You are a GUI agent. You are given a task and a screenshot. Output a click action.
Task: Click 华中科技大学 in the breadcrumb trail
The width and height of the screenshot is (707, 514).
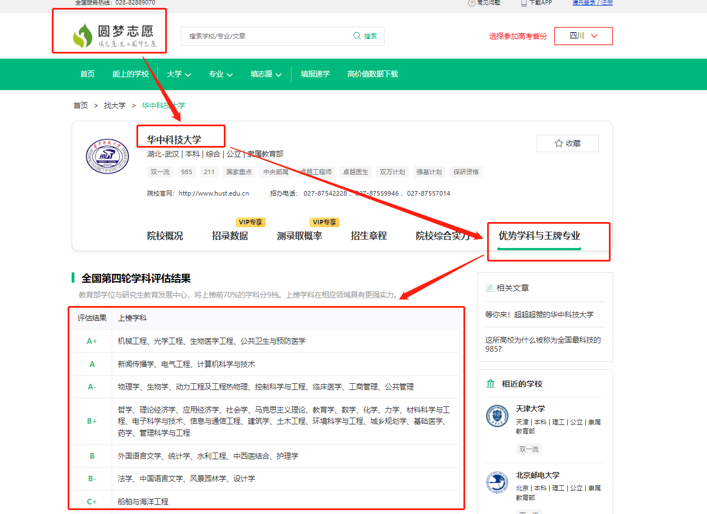coord(164,105)
